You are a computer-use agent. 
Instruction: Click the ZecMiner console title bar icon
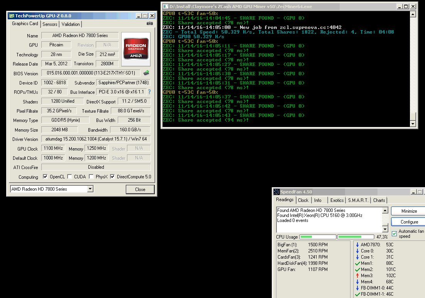(166, 6)
